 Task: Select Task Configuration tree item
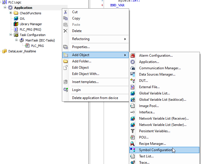(x=33, y=35)
